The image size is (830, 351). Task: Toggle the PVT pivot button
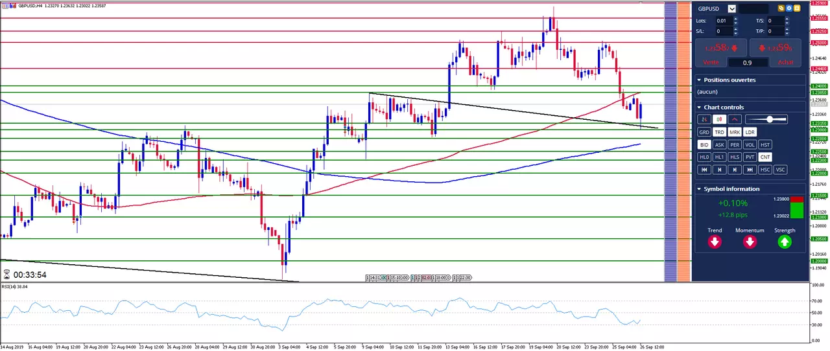point(750,157)
